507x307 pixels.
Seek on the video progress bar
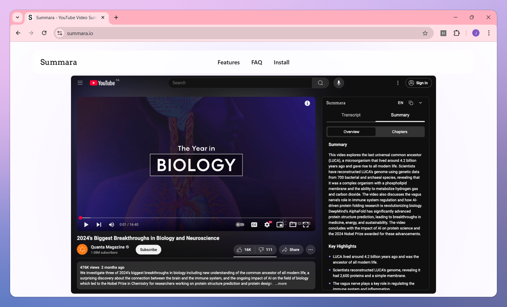(x=196, y=218)
